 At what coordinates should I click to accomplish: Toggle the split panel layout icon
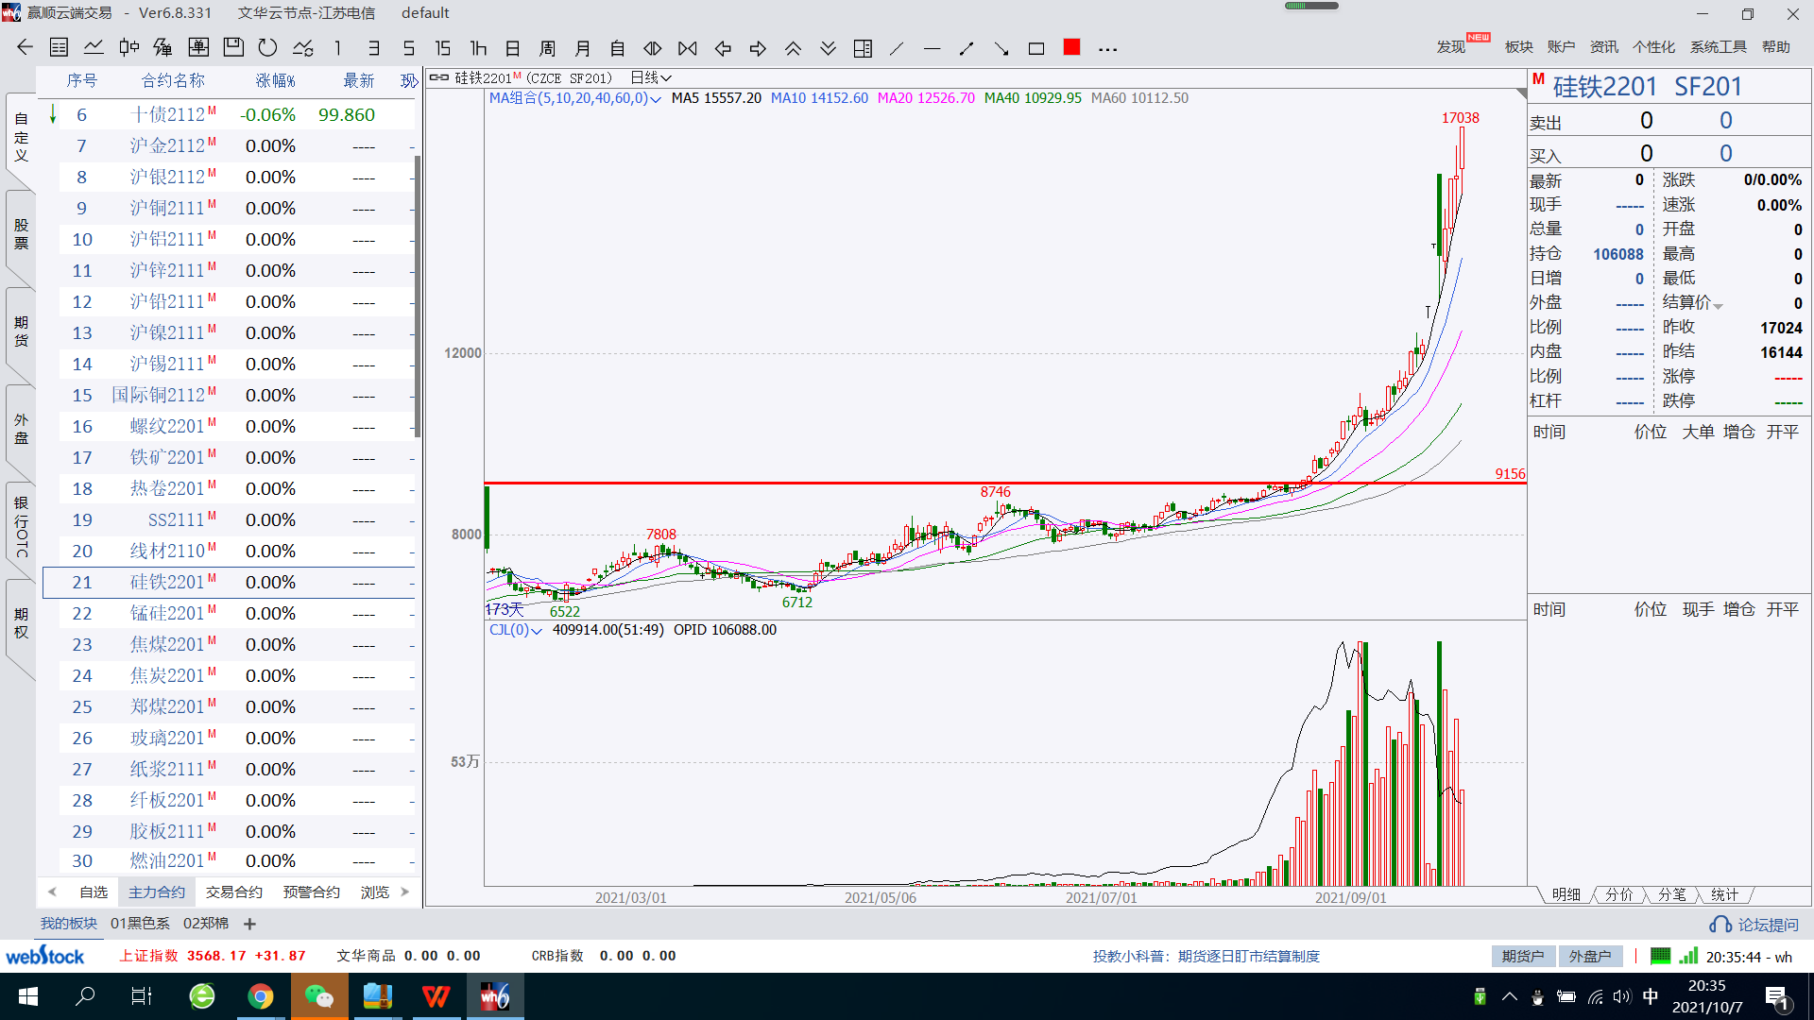coord(863,47)
